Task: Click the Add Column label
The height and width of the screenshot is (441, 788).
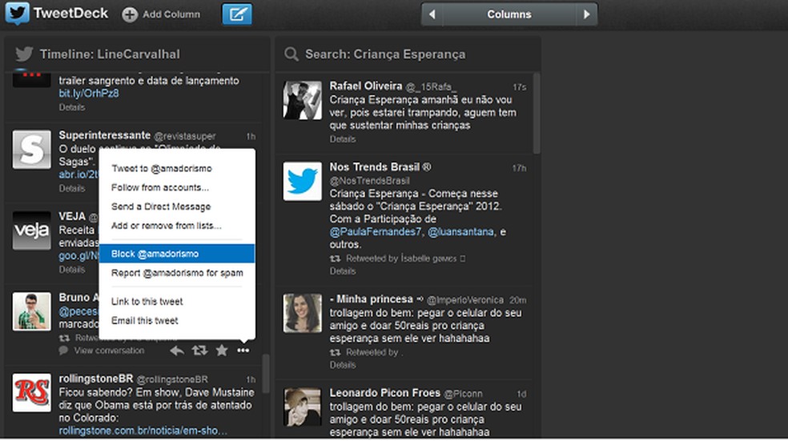Action: [171, 14]
